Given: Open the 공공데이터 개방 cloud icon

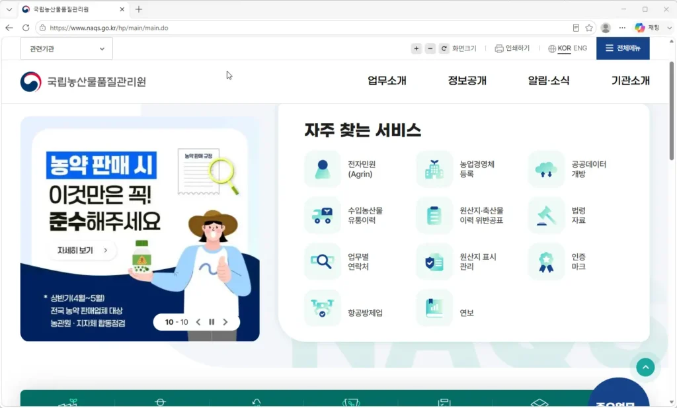Looking at the screenshot, I should [546, 169].
